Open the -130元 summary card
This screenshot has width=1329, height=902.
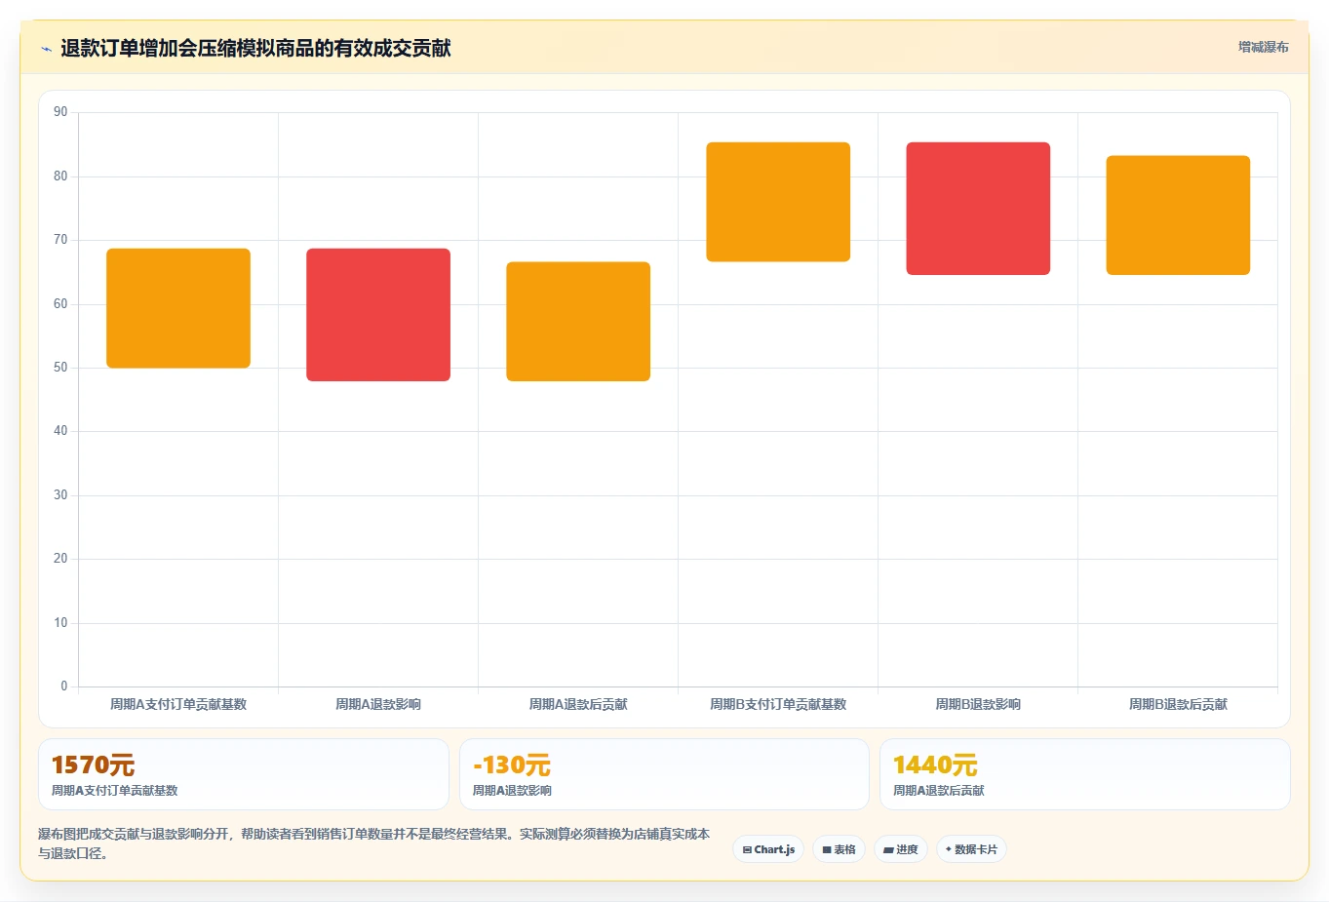[x=664, y=774]
